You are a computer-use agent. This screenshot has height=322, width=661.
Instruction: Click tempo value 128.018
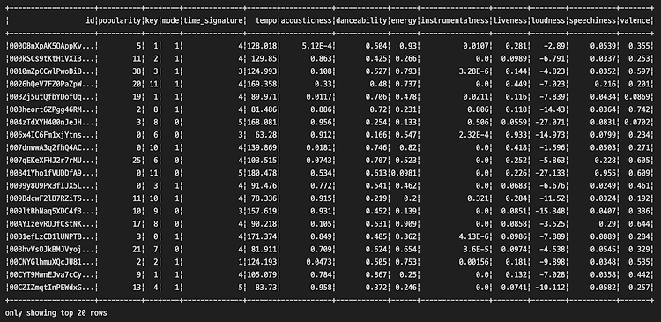[263, 46]
